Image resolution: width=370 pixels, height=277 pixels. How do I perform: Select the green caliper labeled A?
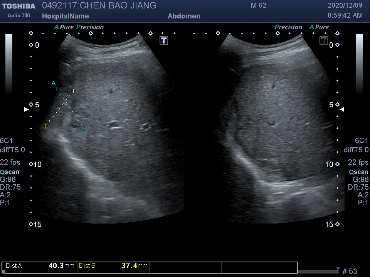(x=57, y=89)
